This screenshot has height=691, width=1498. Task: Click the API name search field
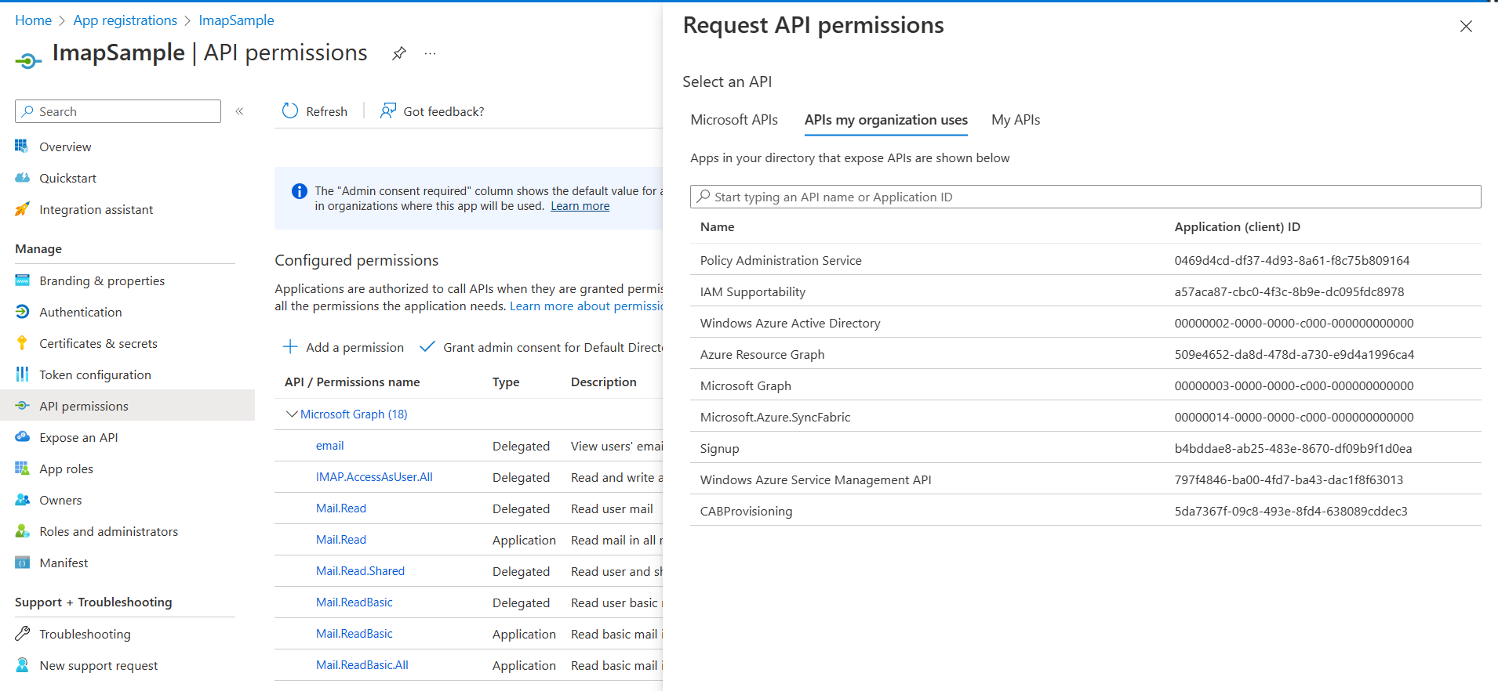(x=1085, y=197)
